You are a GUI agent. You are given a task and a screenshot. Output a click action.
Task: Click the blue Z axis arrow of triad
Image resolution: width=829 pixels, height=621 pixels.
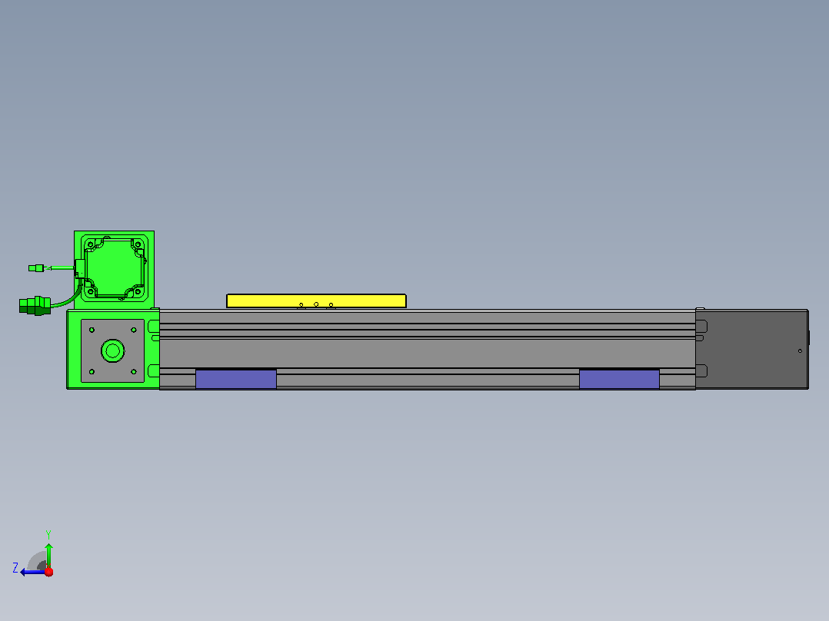pos(32,572)
